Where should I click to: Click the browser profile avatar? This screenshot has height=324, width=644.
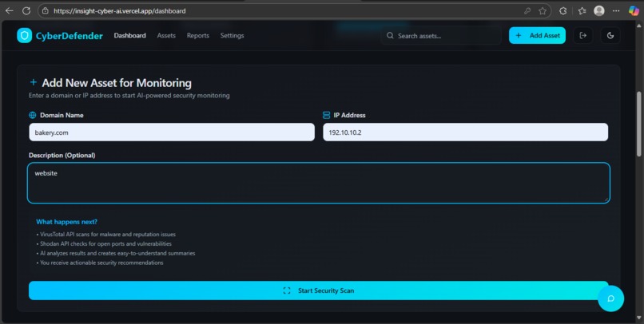pos(599,11)
